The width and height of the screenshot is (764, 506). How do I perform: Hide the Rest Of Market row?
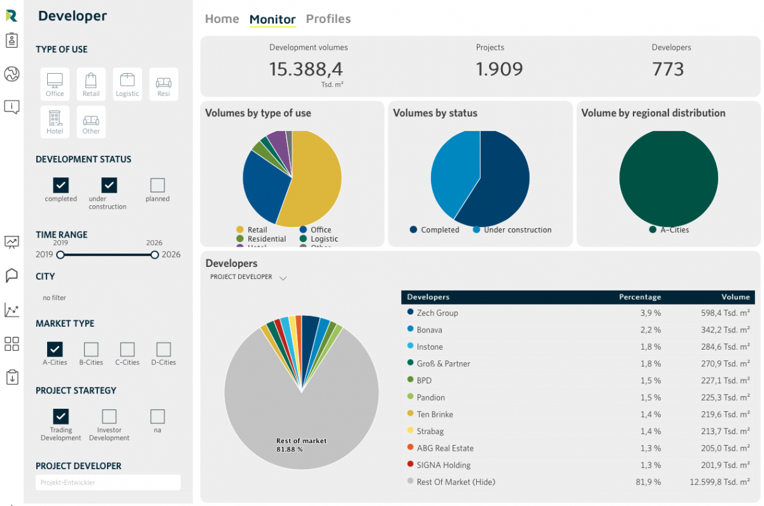(579, 482)
